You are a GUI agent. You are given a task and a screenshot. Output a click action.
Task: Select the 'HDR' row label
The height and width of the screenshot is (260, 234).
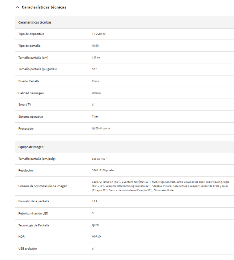(21, 237)
